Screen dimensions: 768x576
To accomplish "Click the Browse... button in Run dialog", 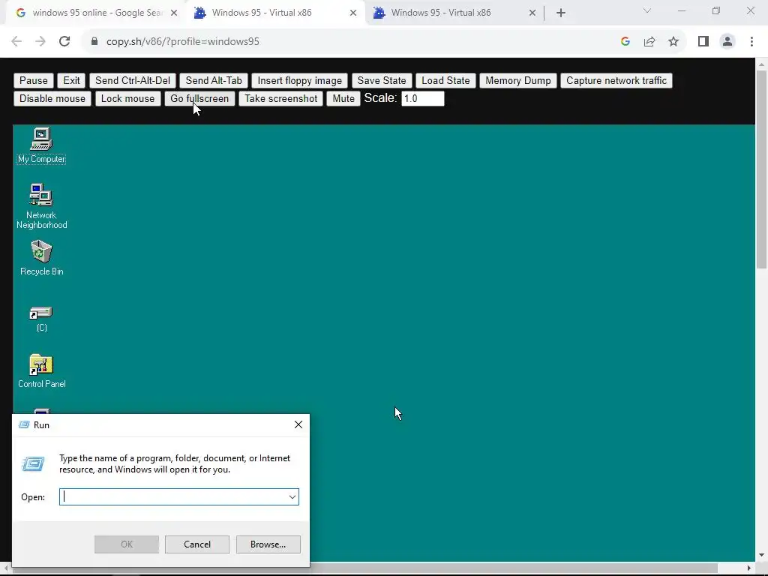I will click(268, 544).
